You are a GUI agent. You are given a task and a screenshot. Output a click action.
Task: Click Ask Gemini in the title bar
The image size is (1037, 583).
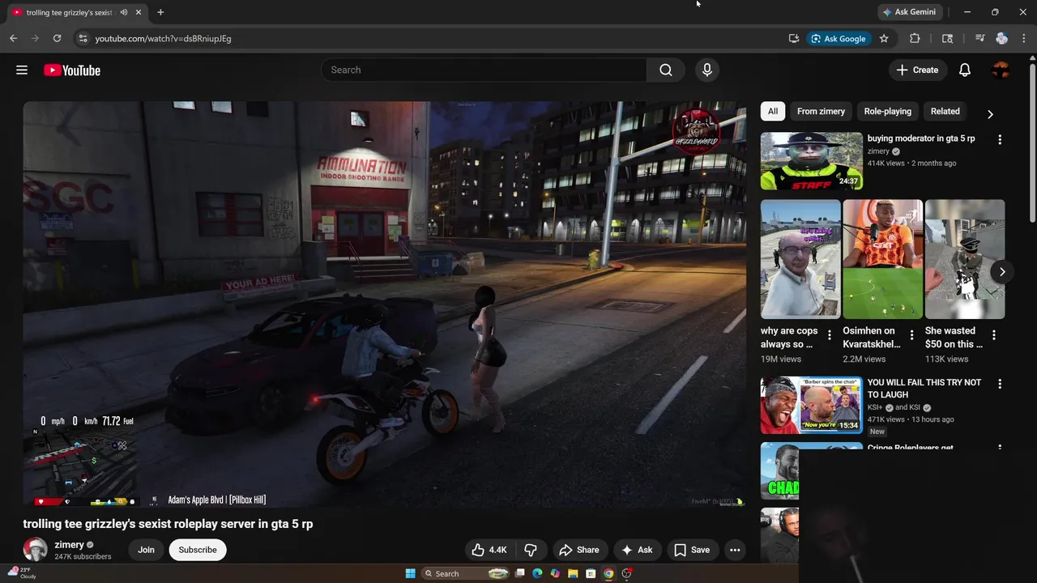tap(909, 12)
